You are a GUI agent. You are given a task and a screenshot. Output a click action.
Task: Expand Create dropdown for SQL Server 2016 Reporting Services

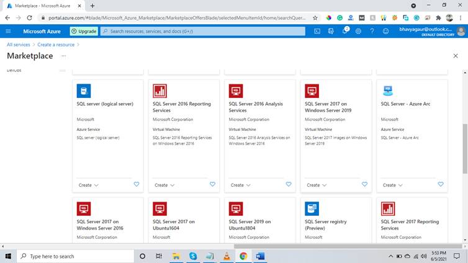164,185
